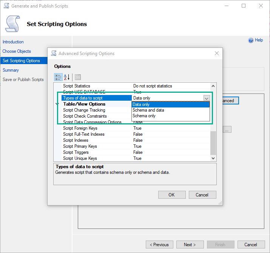The height and width of the screenshot is (253, 270).
Task: Close the Advanced Scripting Options dialog
Action: [217, 54]
